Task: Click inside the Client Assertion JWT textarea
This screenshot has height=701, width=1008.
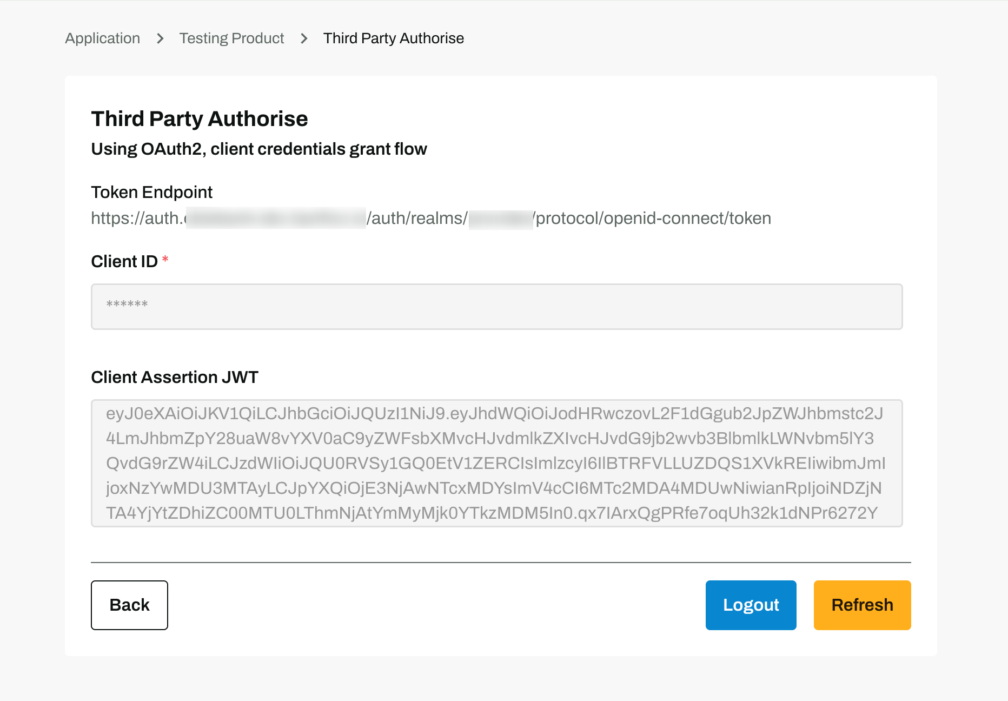Action: pos(496,463)
